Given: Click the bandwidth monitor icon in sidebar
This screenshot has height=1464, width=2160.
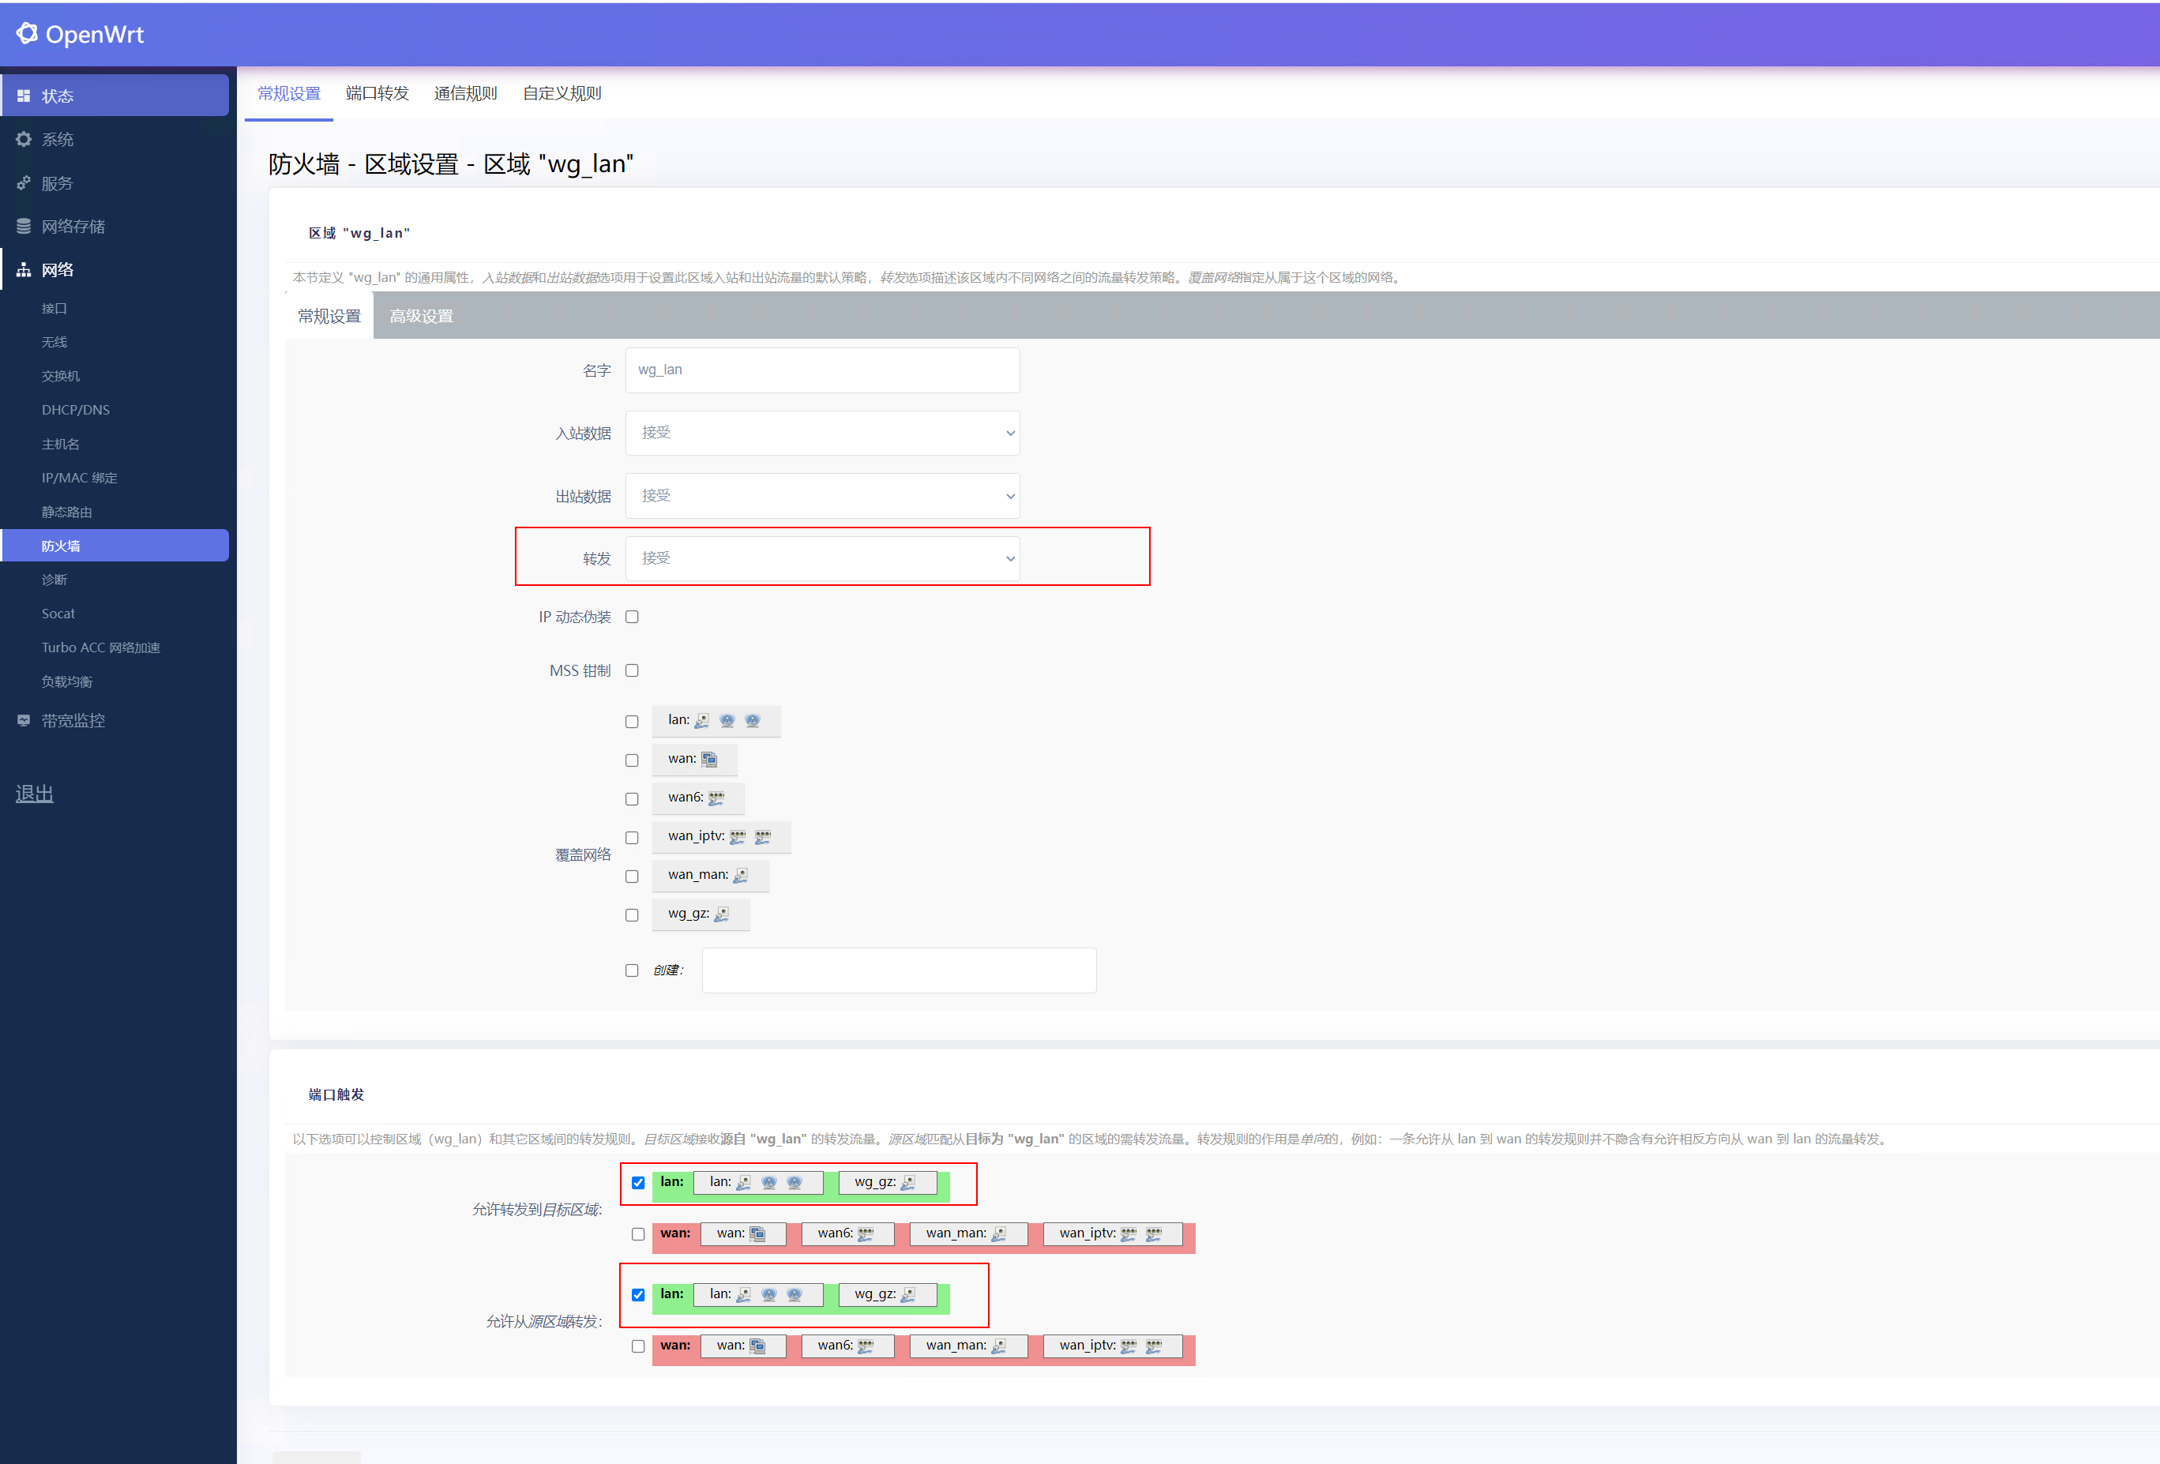Looking at the screenshot, I should click(24, 720).
